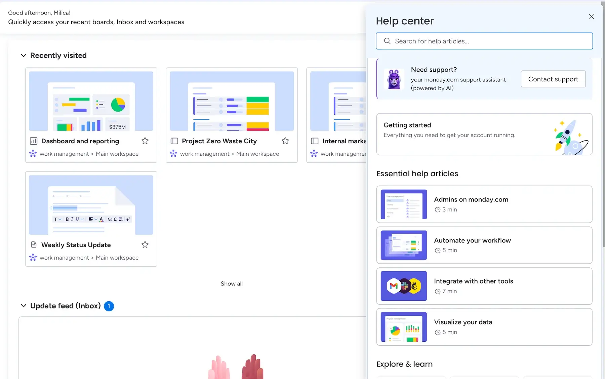Viewport: 605px width, 379px height.
Task: Click Visualize your data thumbnail
Action: point(404,327)
